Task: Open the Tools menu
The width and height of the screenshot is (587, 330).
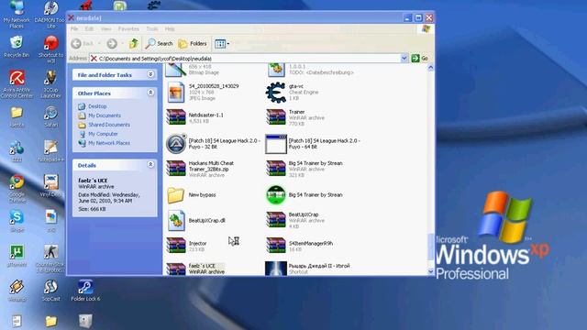Action: (x=151, y=28)
